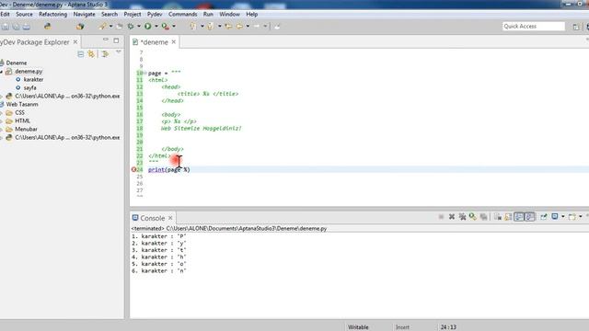Click Display Selected Console monitor icon
Image resolution: width=589 pixels, height=331 pixels.
[554, 217]
